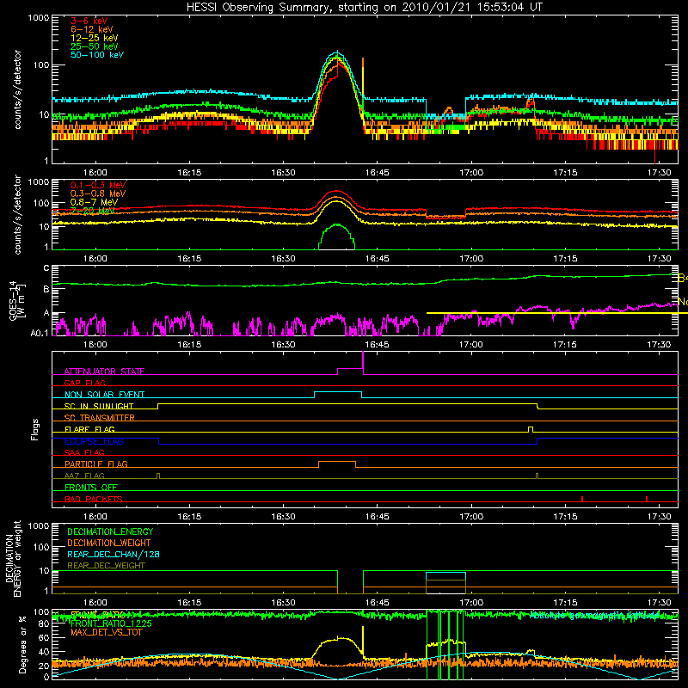688x688 pixels.
Task: Click the REAR_DEC_CHAN/128 legend entry
Action: (114, 554)
